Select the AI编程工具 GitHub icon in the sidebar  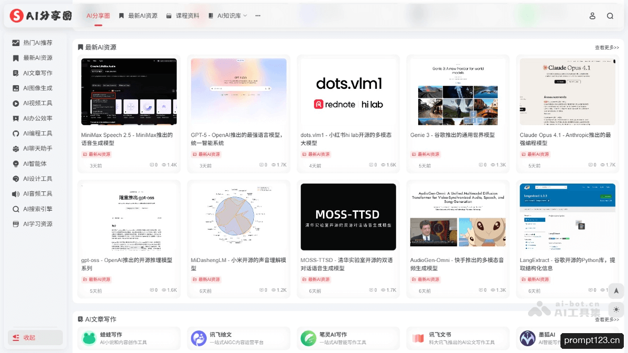[x=16, y=134]
